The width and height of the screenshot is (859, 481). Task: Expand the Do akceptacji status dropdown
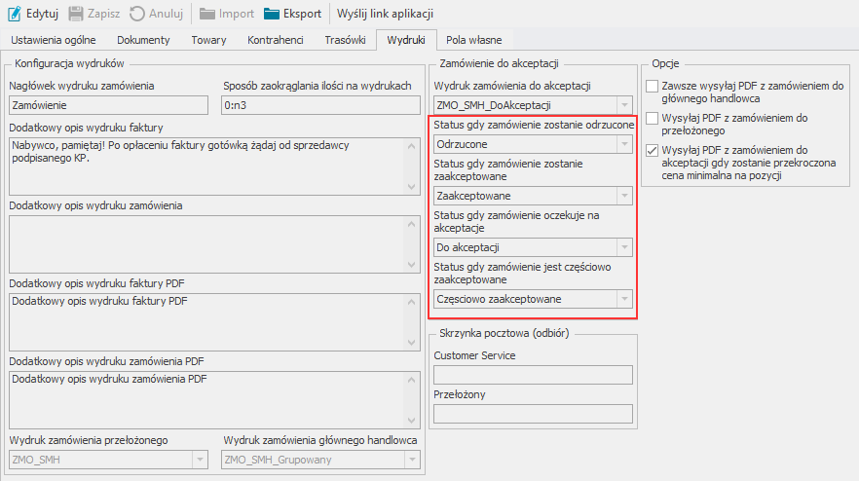[623, 247]
